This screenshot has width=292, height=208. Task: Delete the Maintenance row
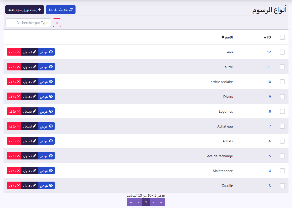pyautogui.click(x=14, y=171)
